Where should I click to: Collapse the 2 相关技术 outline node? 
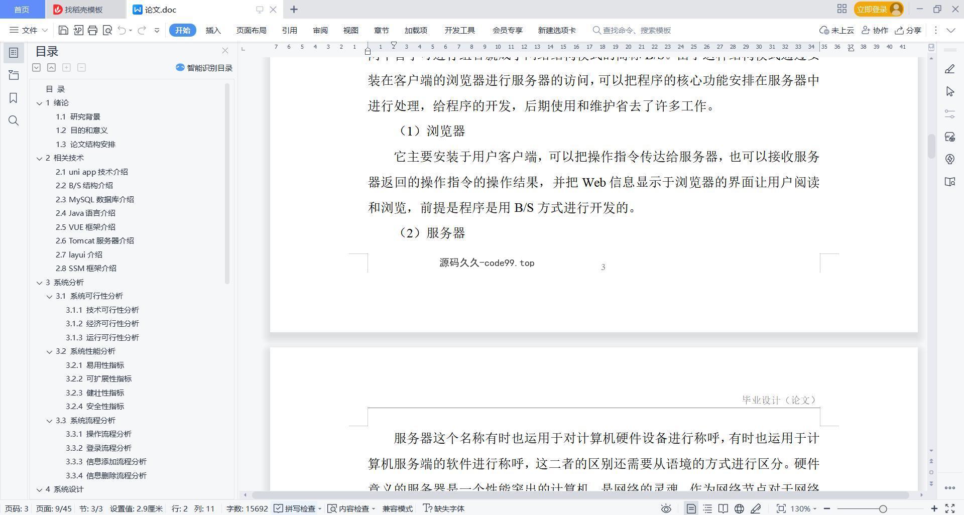39,158
